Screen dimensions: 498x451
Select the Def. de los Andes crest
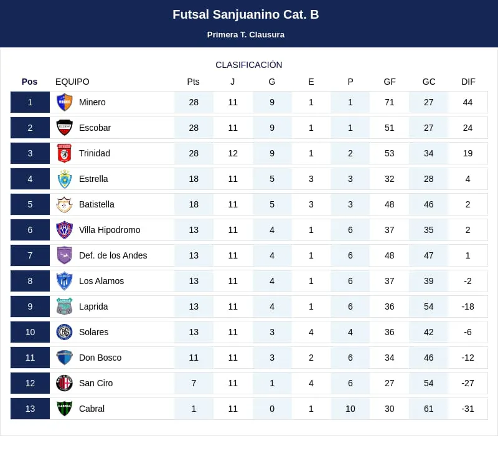point(65,255)
